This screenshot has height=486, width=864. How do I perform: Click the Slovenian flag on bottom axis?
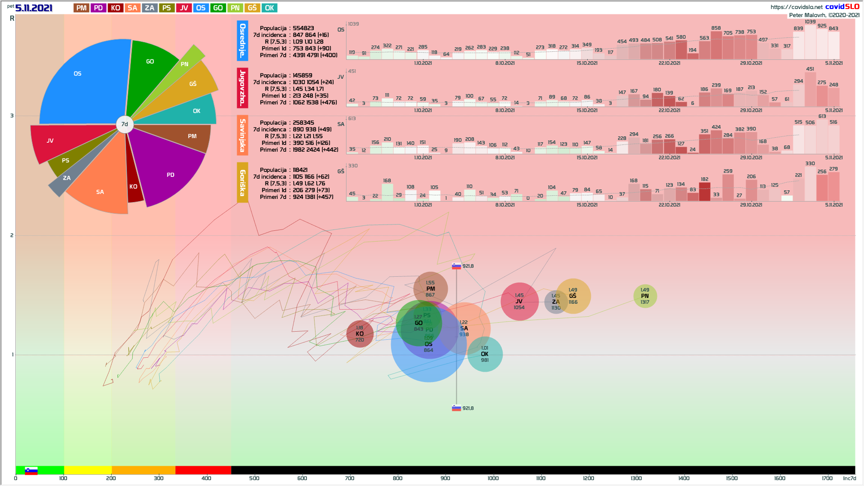point(31,471)
